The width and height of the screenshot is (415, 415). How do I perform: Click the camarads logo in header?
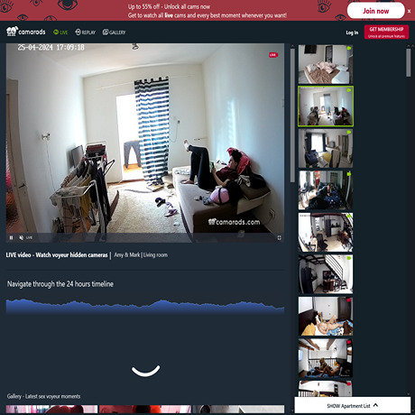(26, 32)
